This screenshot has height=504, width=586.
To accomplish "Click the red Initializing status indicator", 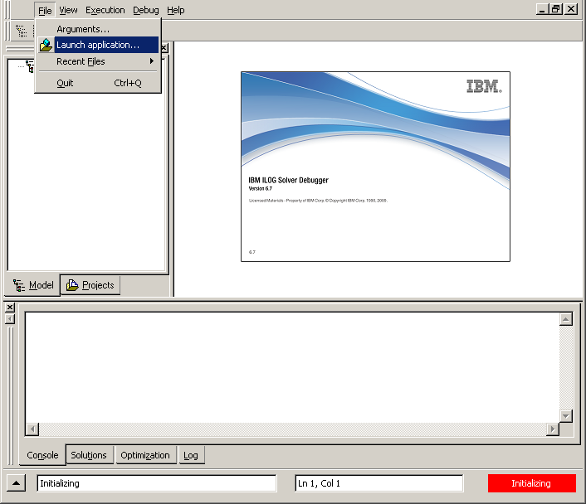I will coord(531,483).
